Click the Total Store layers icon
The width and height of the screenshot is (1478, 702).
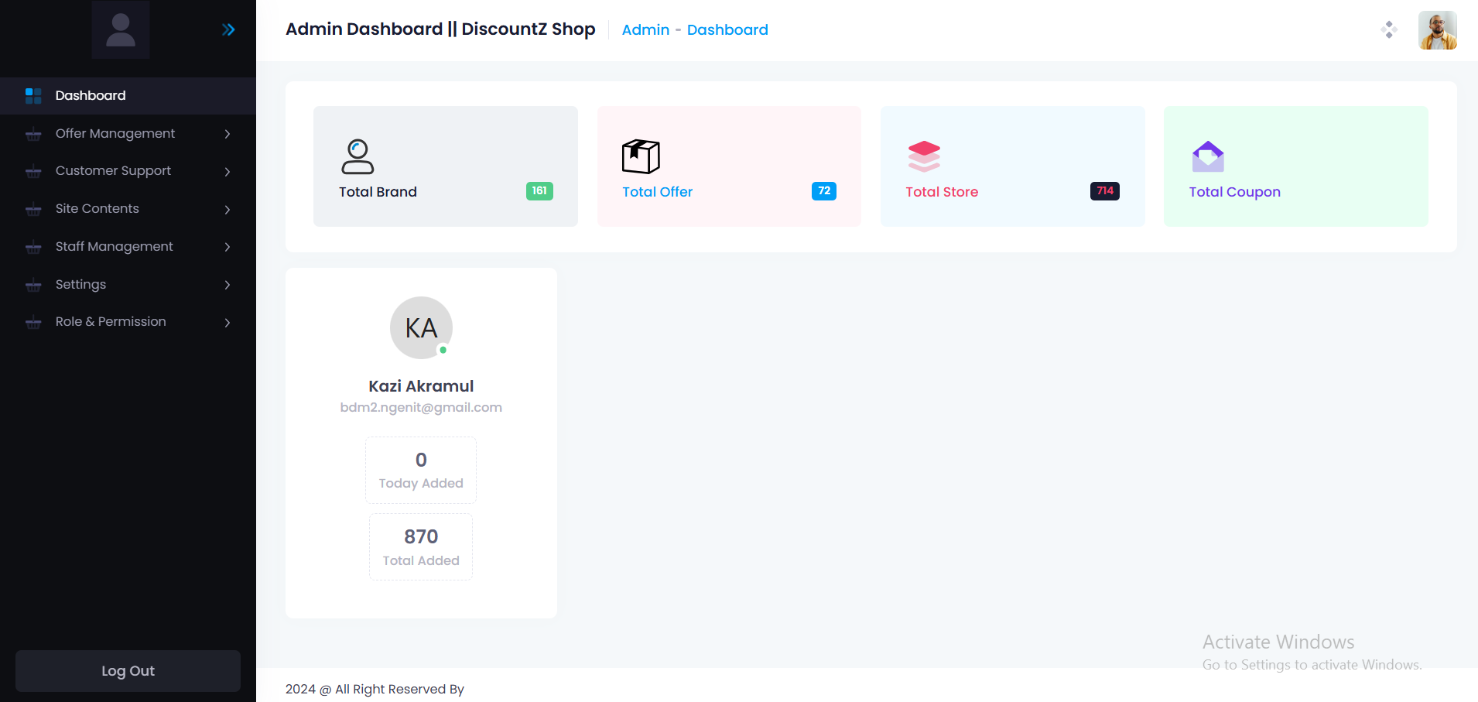point(924,156)
